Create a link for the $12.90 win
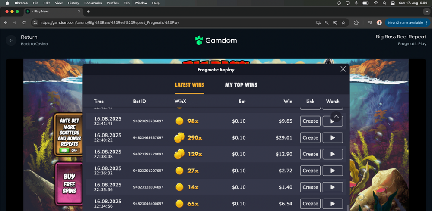This screenshot has width=432, height=211. coord(310,154)
